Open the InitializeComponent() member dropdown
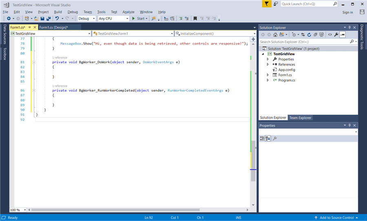This screenshot has width=367, height=221. tap(216, 33)
